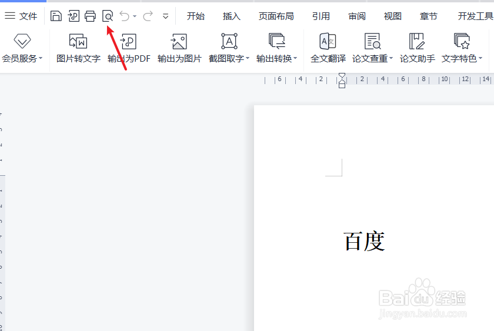The image size is (494, 331).
Task: Expand the 输出转换 dropdown arrow
Action: 295,58
